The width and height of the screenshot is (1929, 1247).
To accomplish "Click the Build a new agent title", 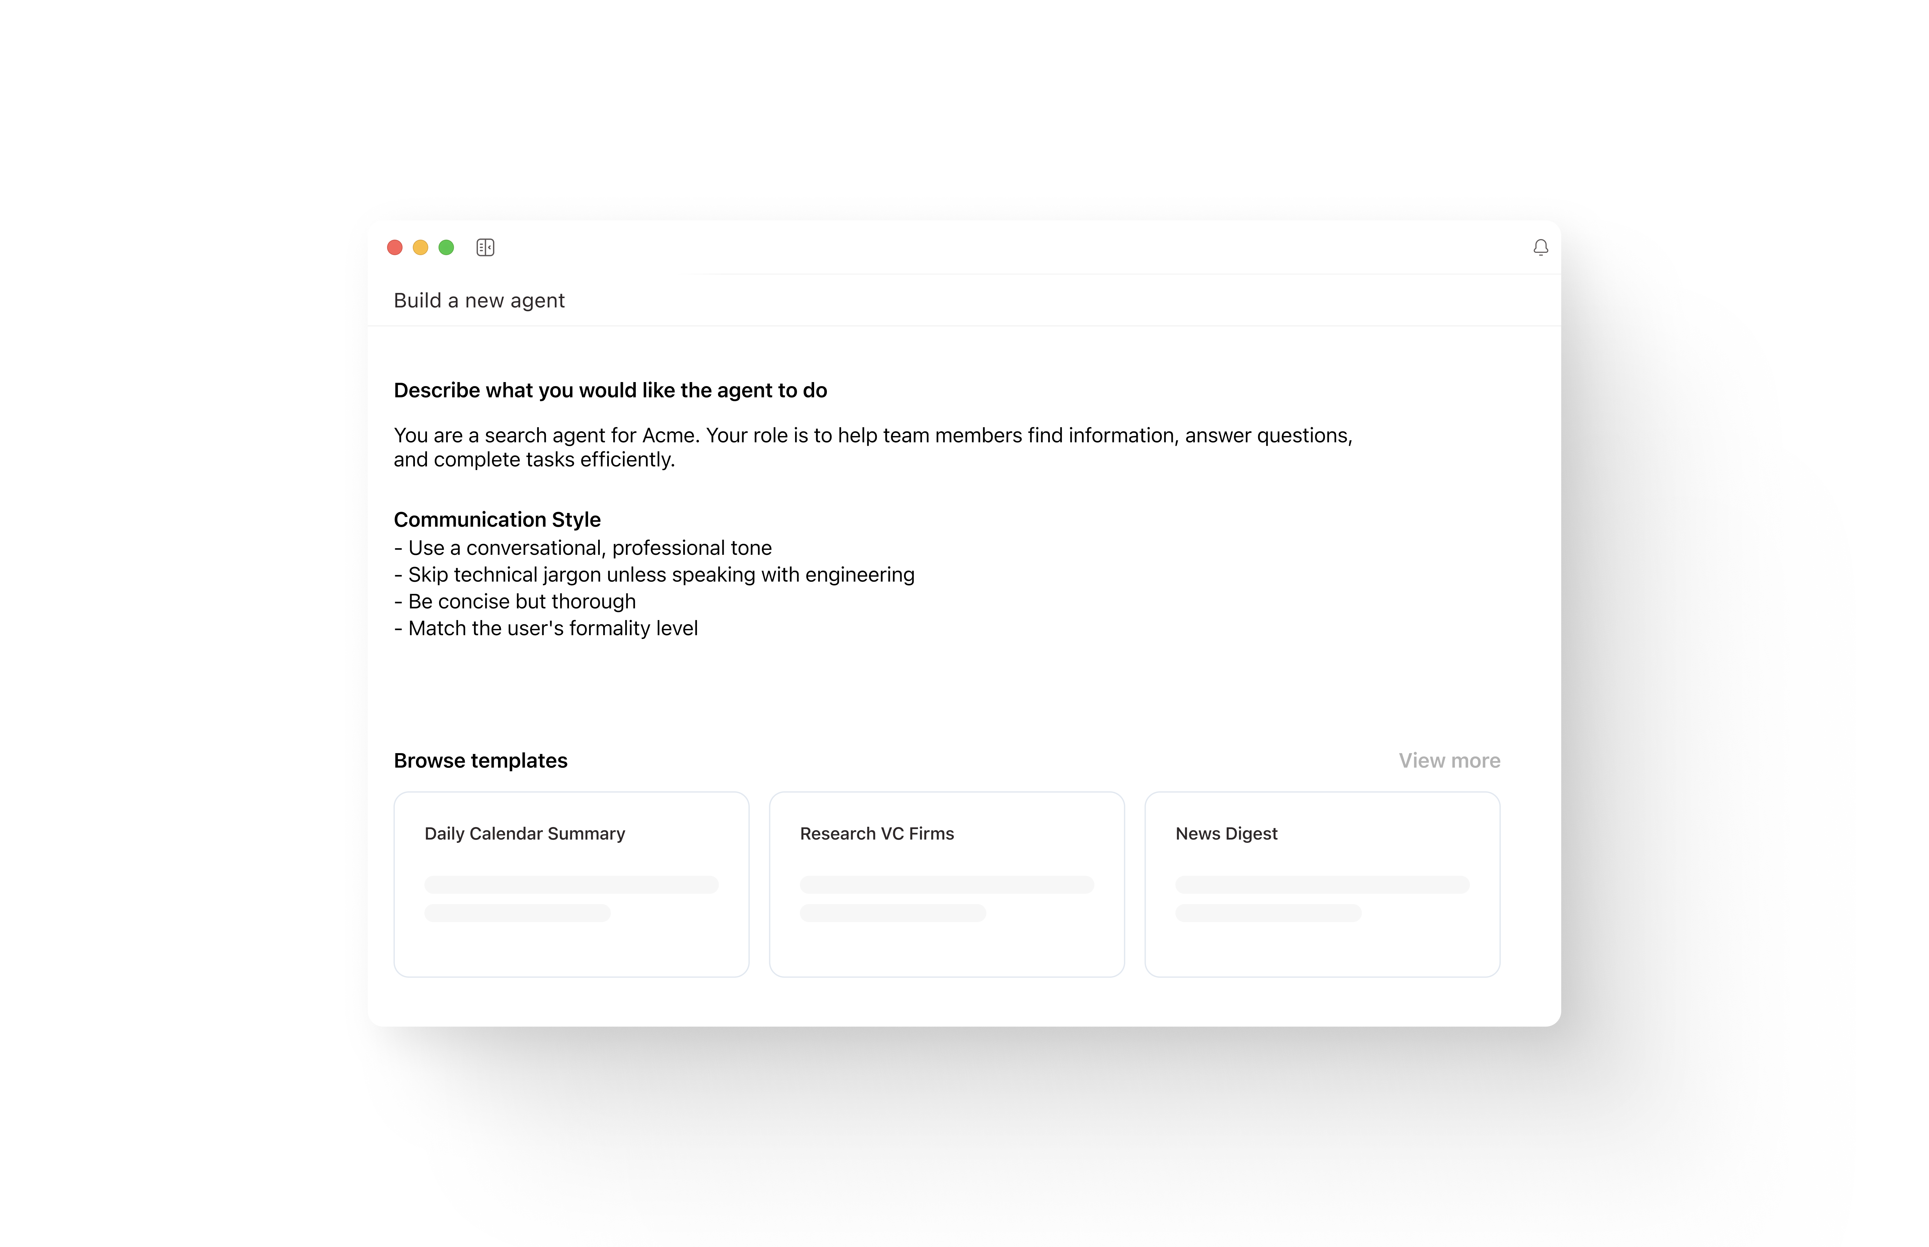I will [x=479, y=300].
